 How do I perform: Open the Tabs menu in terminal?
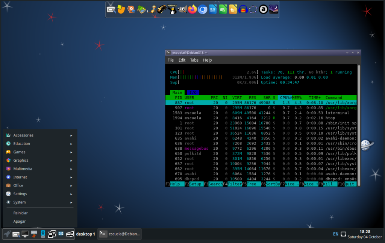click(x=194, y=60)
